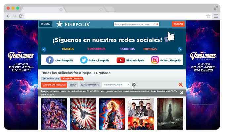Bookmark the page with the star icon

pyautogui.click(x=208, y=16)
